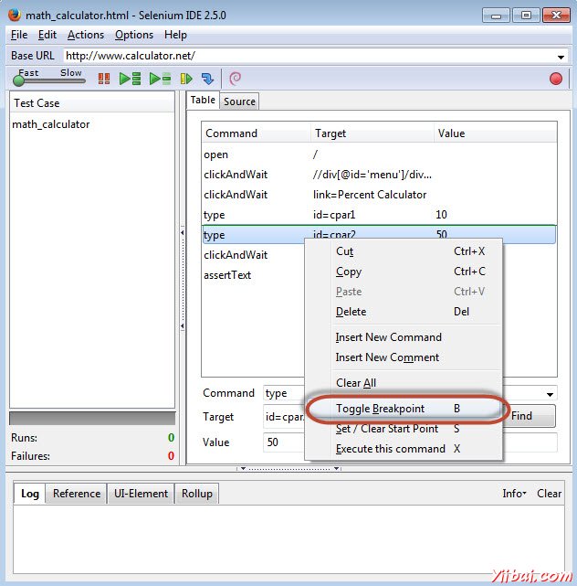Click the Value input field containing 50

[x=284, y=442]
